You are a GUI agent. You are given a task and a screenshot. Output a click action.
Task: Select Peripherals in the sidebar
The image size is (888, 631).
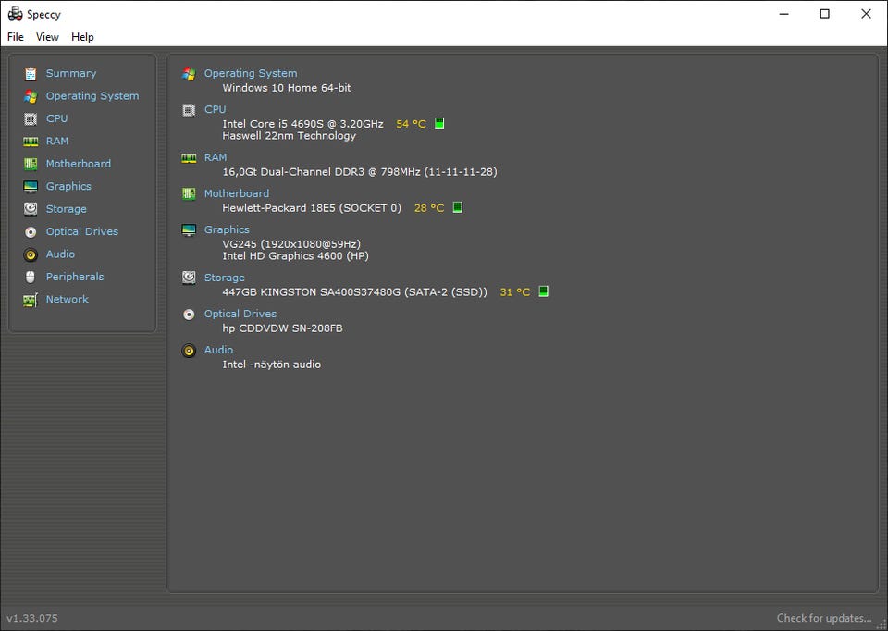point(75,277)
